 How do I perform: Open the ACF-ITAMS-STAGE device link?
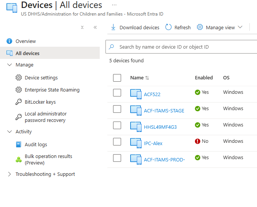click(164, 111)
